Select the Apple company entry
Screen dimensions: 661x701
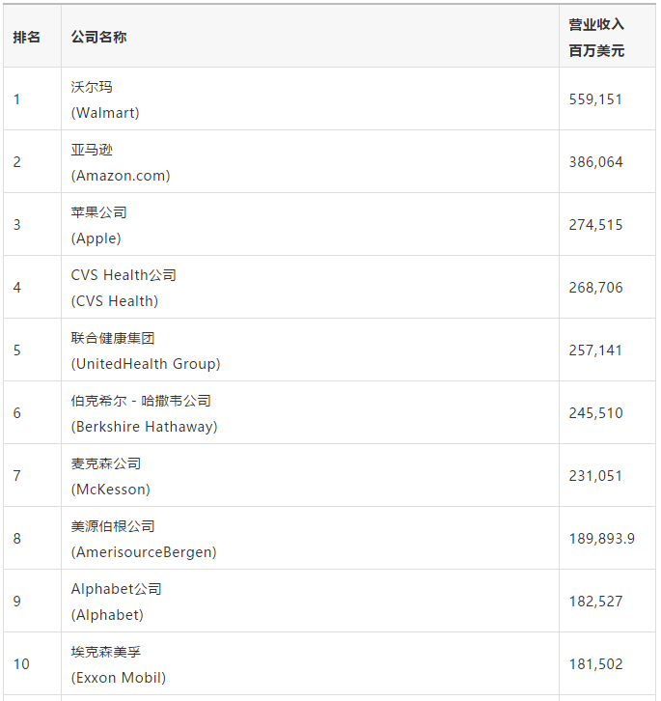98,225
